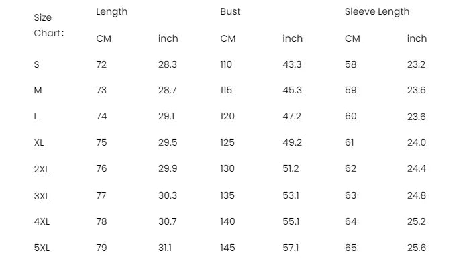The width and height of the screenshot is (473, 271).
Task: Click the inch subheader under Sleeve Length
Action: point(417,38)
